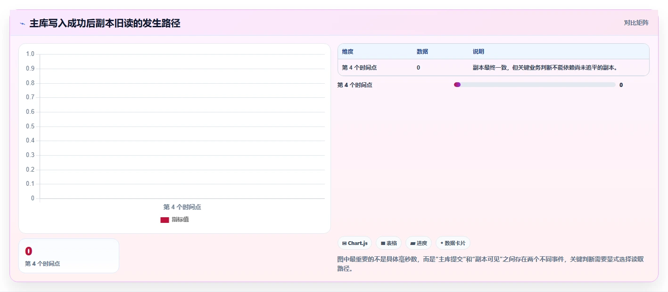The height and width of the screenshot is (292, 668).
Task: Toggle the 指标值 legend color swatch
Action: click(165, 220)
